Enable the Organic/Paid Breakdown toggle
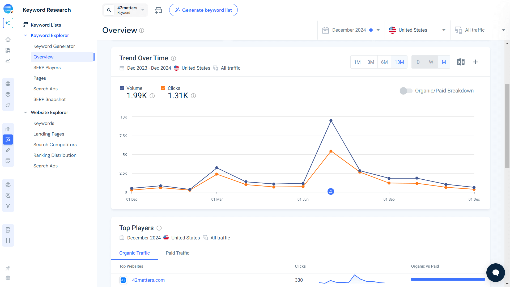 coord(406,91)
